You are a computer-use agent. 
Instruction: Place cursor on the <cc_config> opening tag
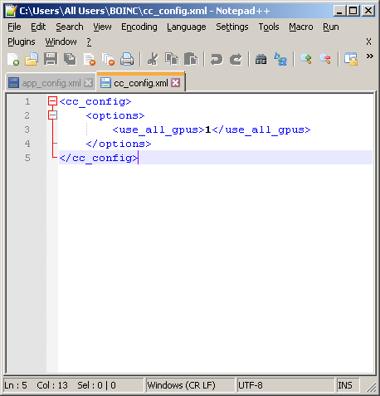[x=95, y=102]
